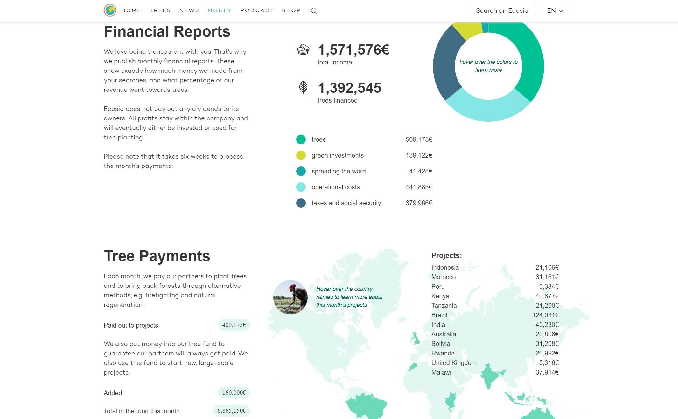This screenshot has height=419, width=678.
Task: Click the light cyan operational costs dot
Action: tap(301, 187)
